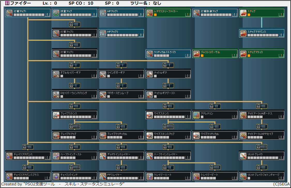Select the ジャストリバーサル skill icon
This screenshot has width=291, height=188.
coord(196,54)
